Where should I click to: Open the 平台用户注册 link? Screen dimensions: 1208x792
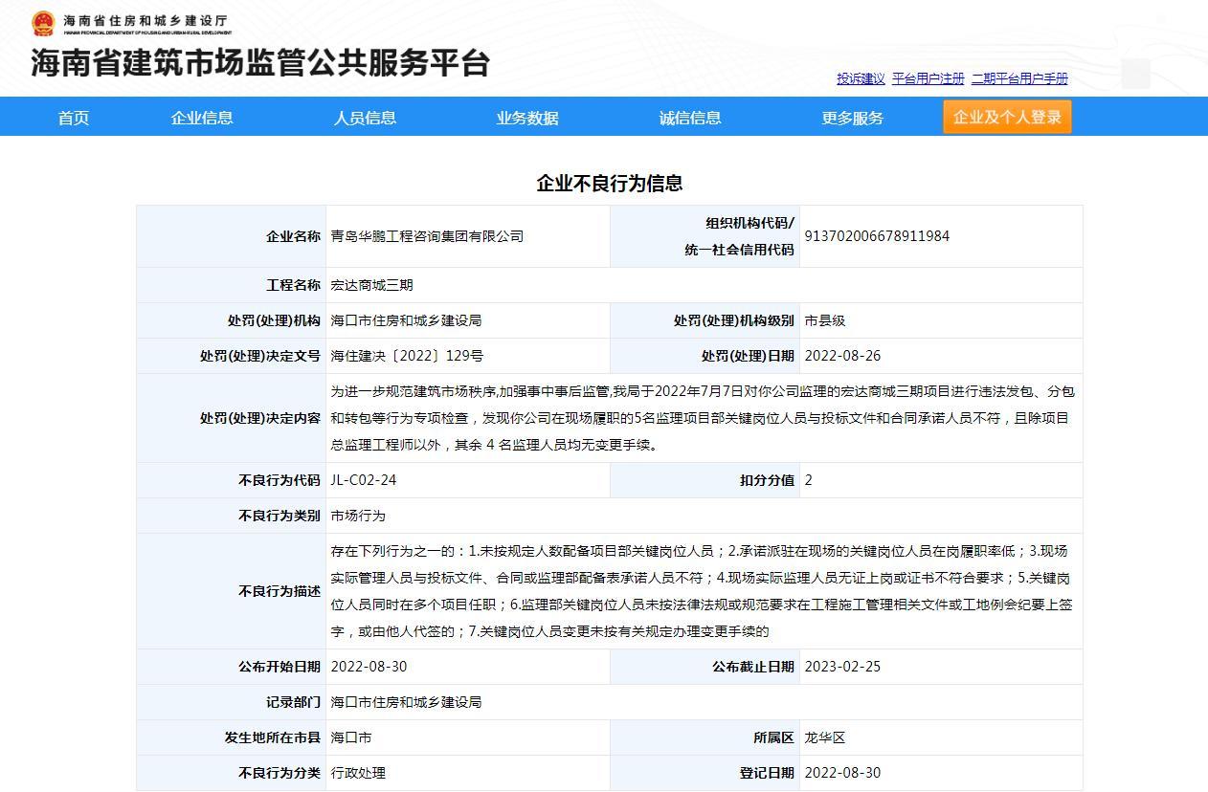[928, 78]
